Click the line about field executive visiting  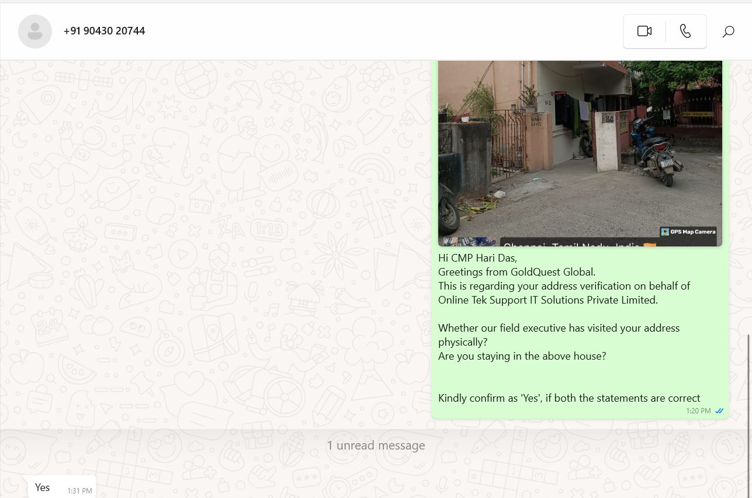click(x=559, y=328)
